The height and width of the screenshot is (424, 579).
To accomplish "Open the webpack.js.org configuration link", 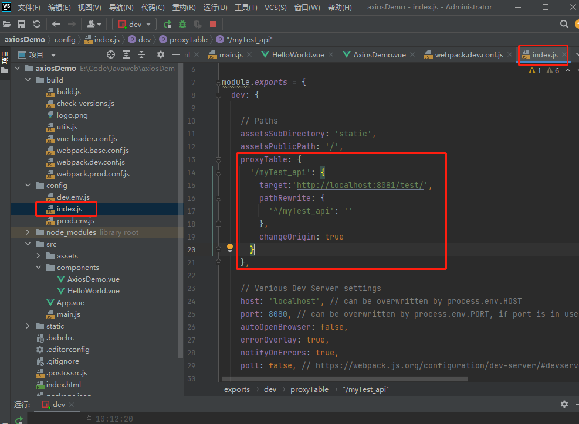I will [x=447, y=366].
